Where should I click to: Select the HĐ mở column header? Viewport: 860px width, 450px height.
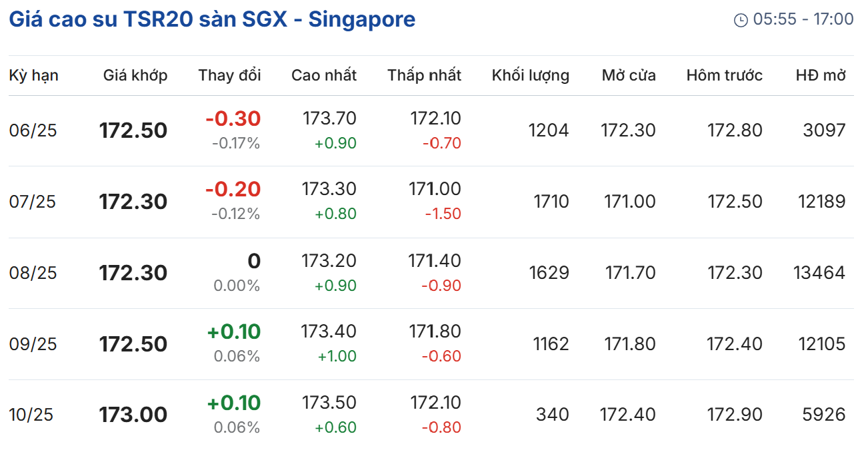820,75
